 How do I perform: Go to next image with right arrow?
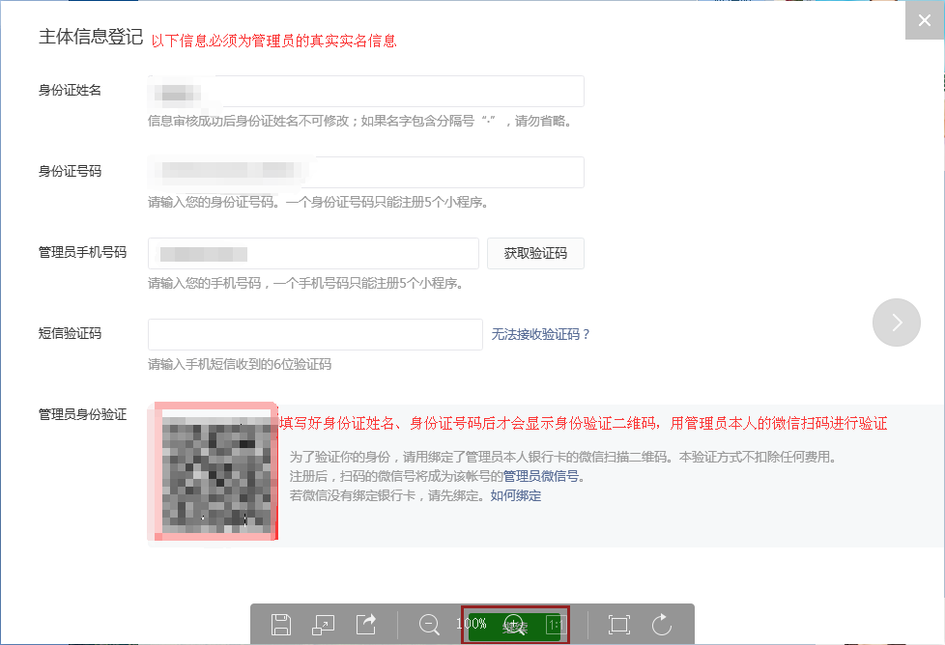[x=896, y=322]
